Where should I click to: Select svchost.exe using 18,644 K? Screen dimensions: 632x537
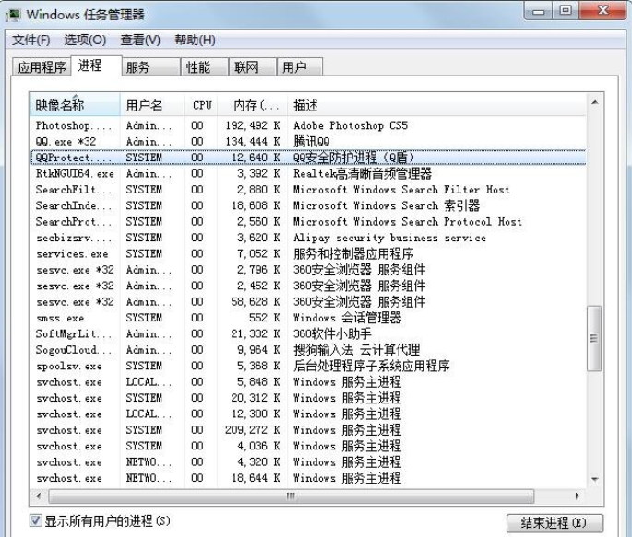pyautogui.click(x=308, y=478)
